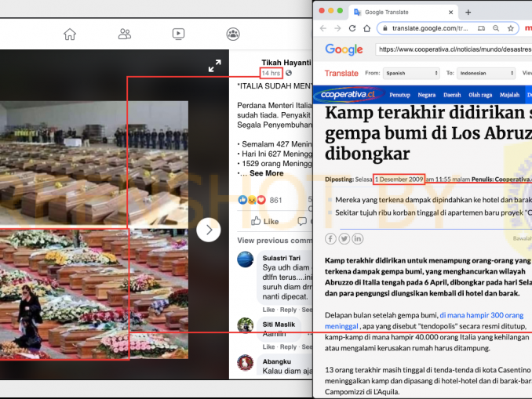The image size is (532, 399).
Task: Click the comment bubble icon
Action: coord(302,221)
